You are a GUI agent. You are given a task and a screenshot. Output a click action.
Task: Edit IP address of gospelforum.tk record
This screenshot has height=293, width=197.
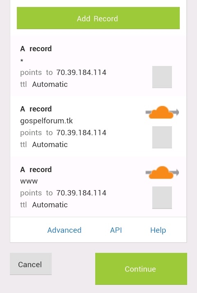[x=81, y=133]
